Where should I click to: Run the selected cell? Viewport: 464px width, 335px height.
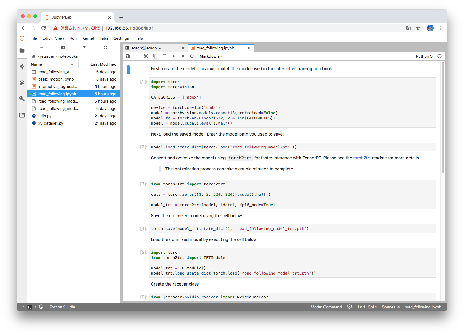coord(174,56)
